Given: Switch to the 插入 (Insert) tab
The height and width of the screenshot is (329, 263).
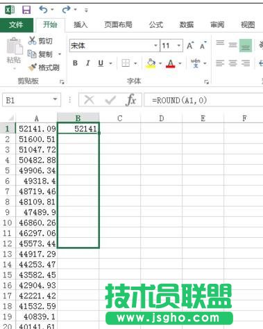Looking at the screenshot, I should [80, 24].
